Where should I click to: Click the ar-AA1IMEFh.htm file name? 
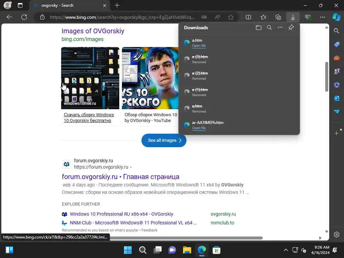click(208, 123)
